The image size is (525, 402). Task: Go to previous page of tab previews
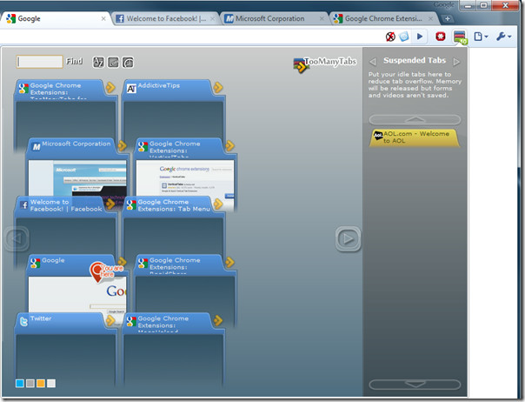[17, 238]
